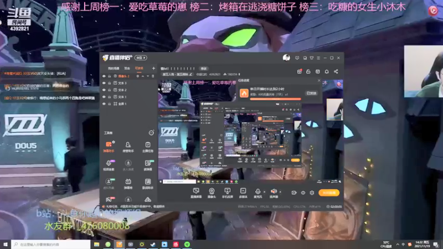443x249 pixels.
Task: Add a 直播屏幕 screen capture source
Action: (x=196, y=193)
